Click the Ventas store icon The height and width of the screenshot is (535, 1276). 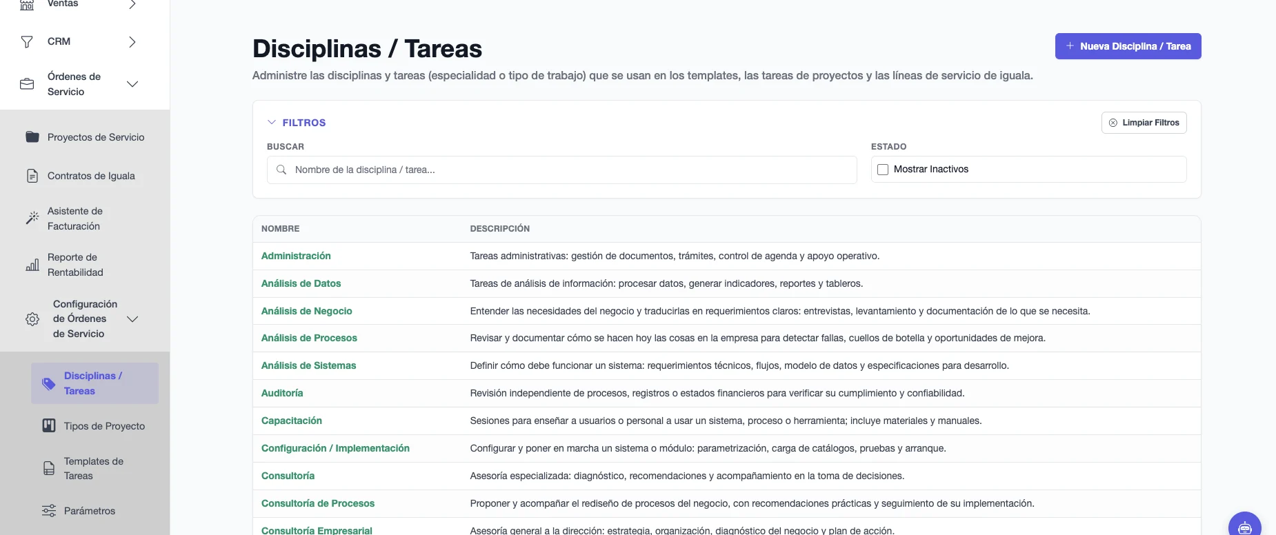click(x=27, y=4)
